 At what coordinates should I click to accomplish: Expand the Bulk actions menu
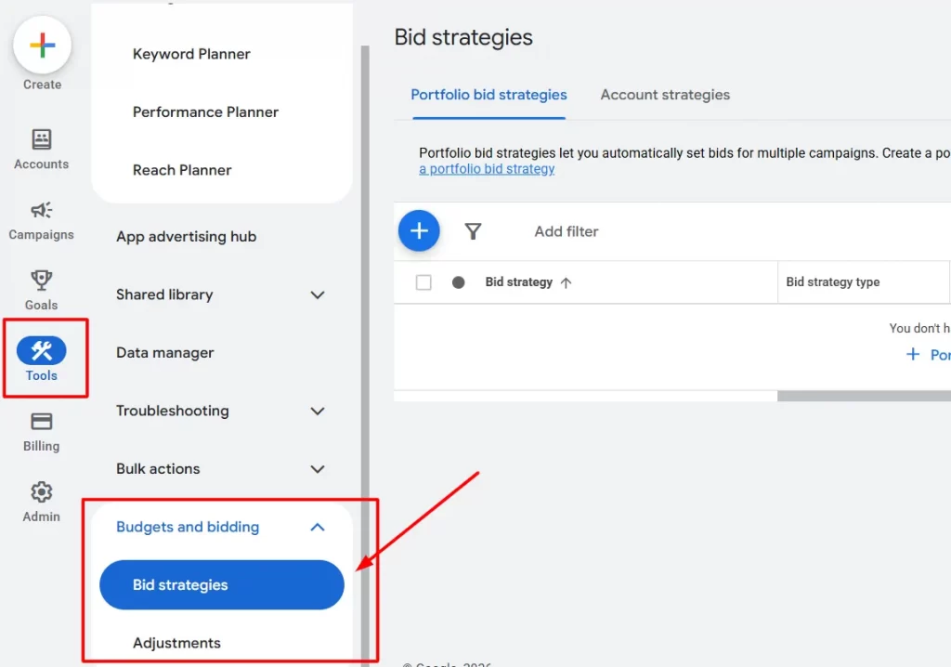[x=319, y=469]
